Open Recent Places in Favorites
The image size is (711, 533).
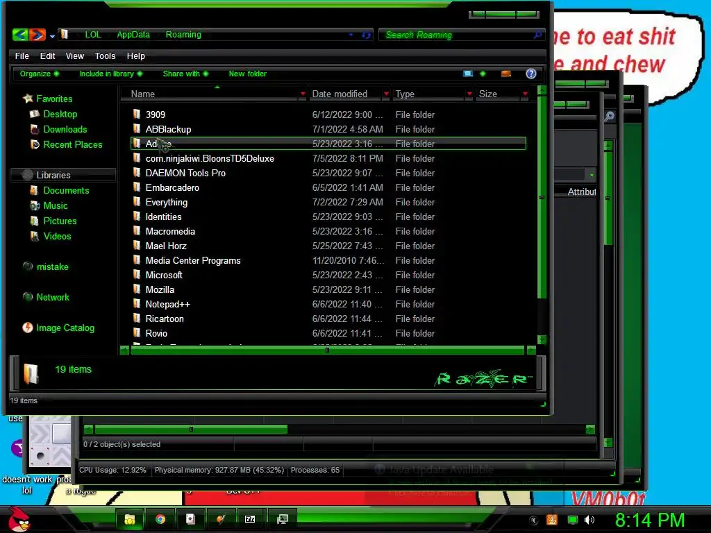72,145
